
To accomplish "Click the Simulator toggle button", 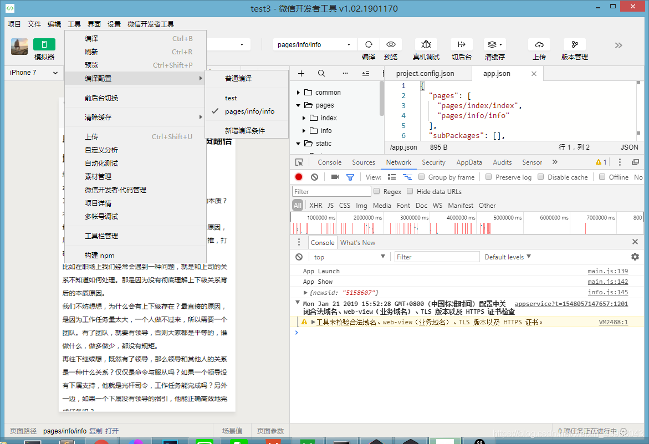I will coord(44,44).
